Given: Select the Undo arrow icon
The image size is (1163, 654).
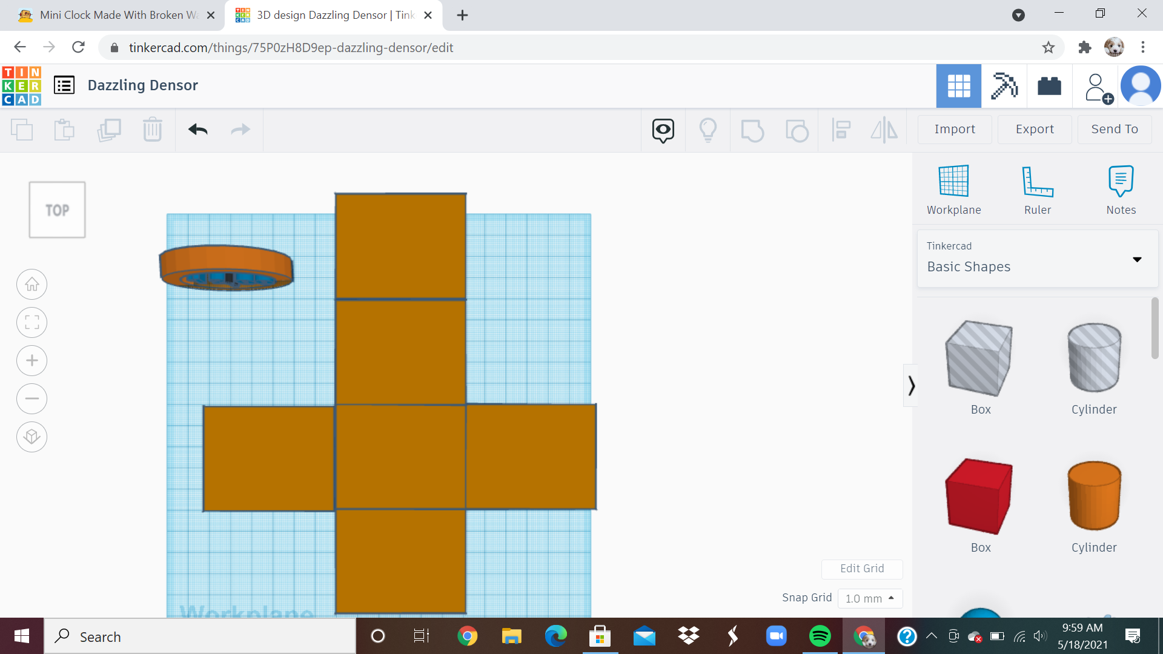Looking at the screenshot, I should [197, 130].
